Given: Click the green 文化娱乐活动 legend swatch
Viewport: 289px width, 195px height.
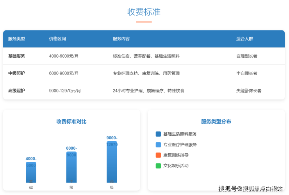Looking at the screenshot, I should (x=158, y=166).
